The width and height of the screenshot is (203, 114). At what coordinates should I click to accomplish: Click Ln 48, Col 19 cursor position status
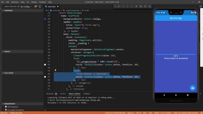pyautogui.click(x=115, y=113)
